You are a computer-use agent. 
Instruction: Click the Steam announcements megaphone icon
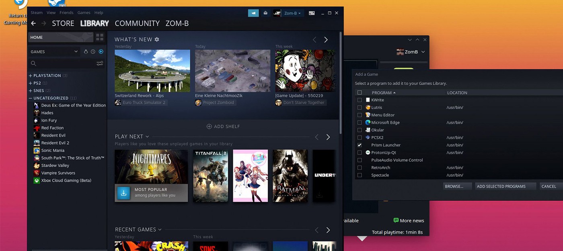click(253, 13)
